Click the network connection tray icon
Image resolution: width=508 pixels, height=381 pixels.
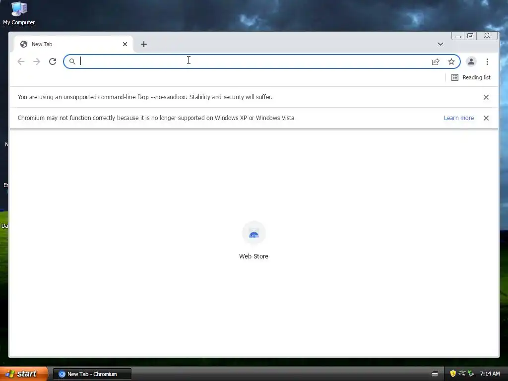(462, 373)
